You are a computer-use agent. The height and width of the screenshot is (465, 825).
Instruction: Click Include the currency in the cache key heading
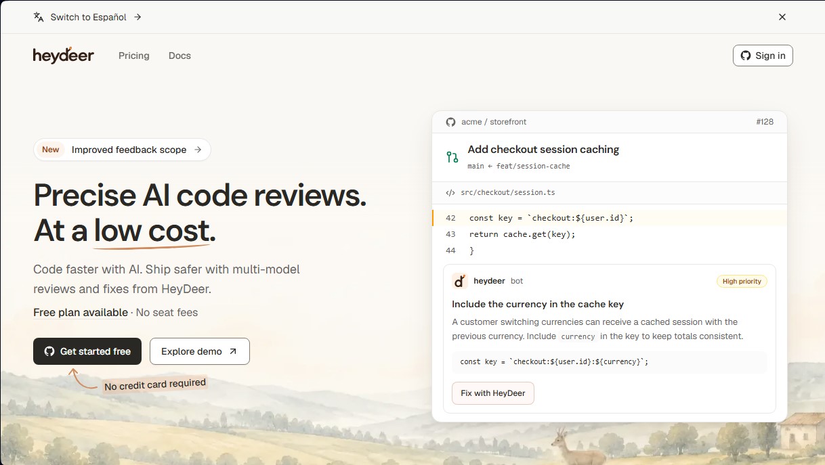click(x=538, y=305)
